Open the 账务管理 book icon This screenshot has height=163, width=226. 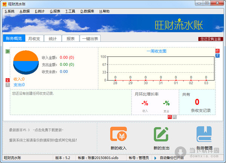(x=204, y=134)
